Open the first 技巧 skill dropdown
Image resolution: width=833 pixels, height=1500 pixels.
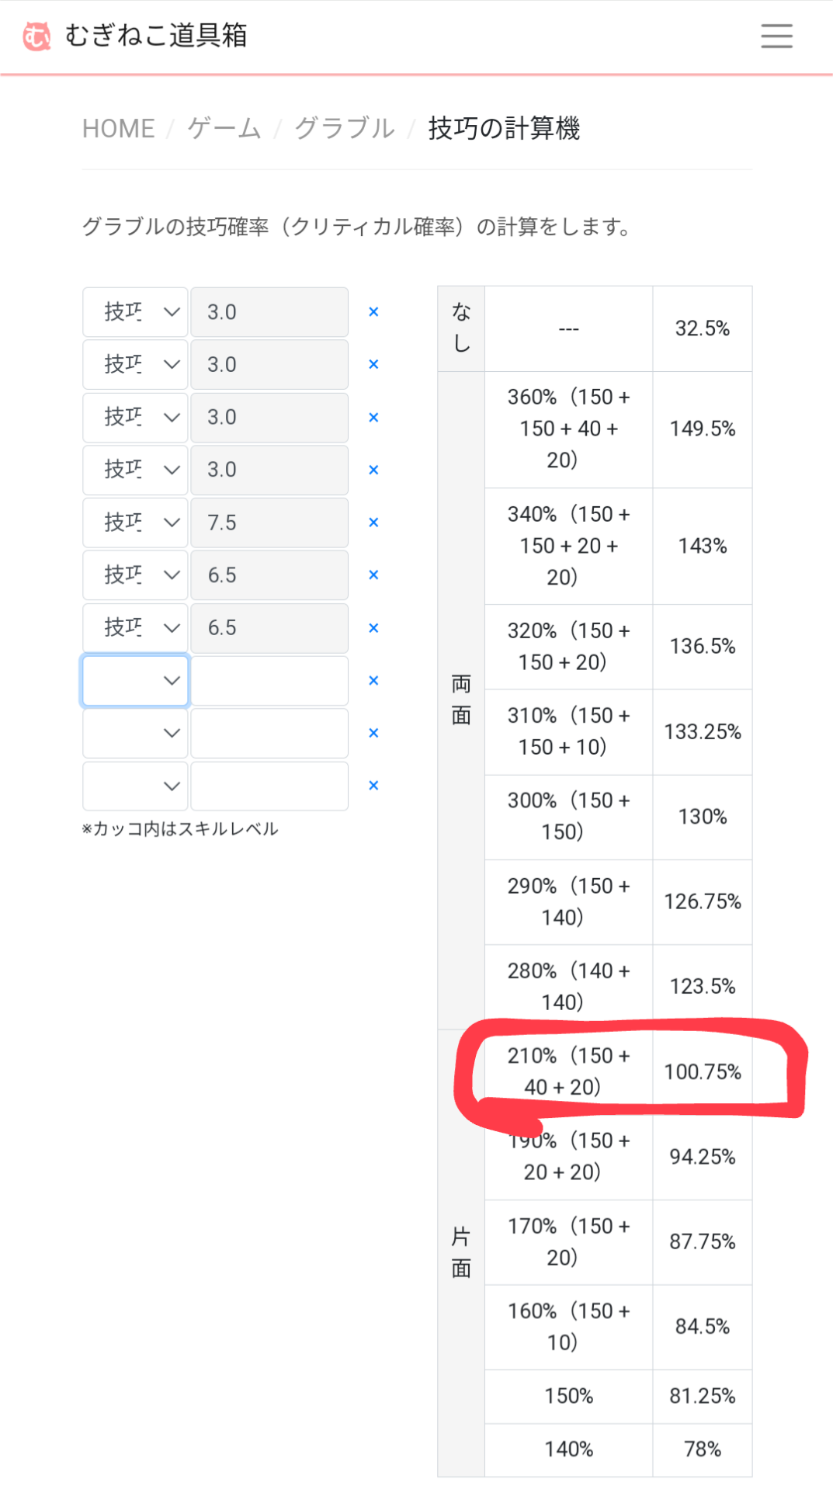(135, 312)
